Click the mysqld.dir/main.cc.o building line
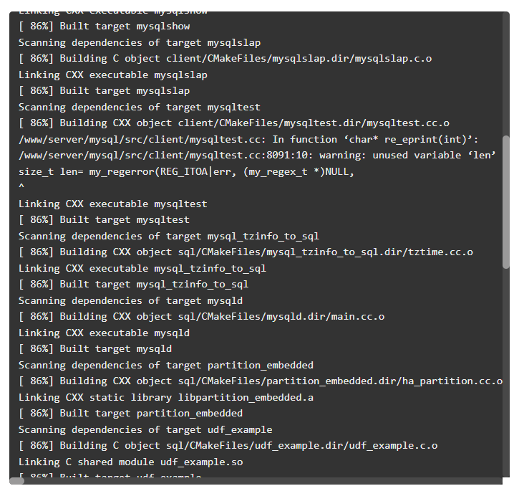Screen dimensions: 514x486 tap(202, 317)
